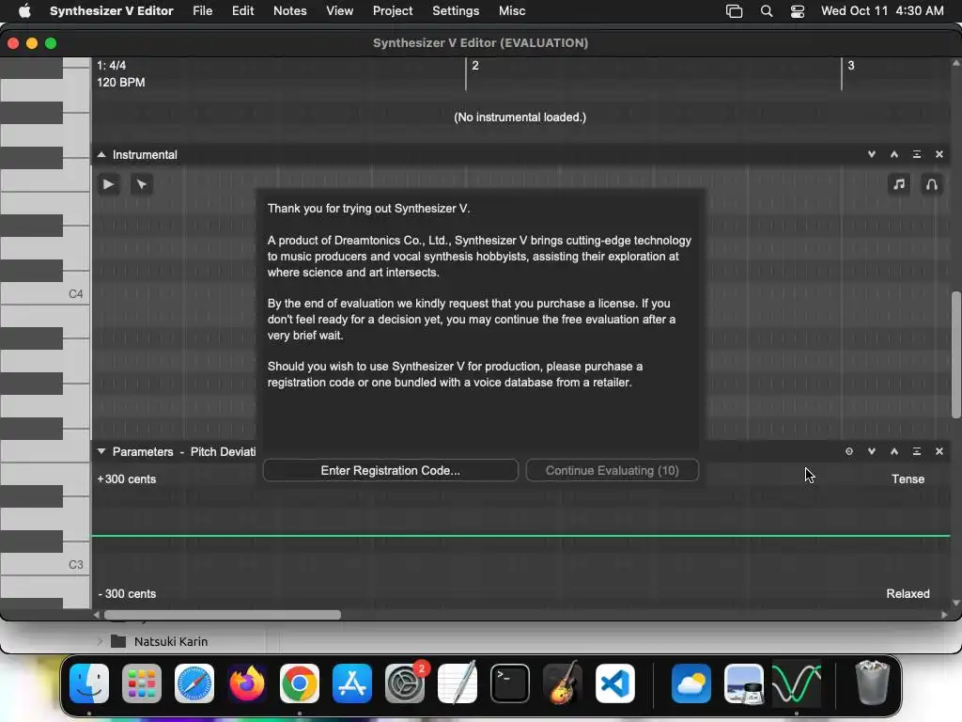Open the Misc menu
Viewport: 962px width, 722px height.
[512, 11]
